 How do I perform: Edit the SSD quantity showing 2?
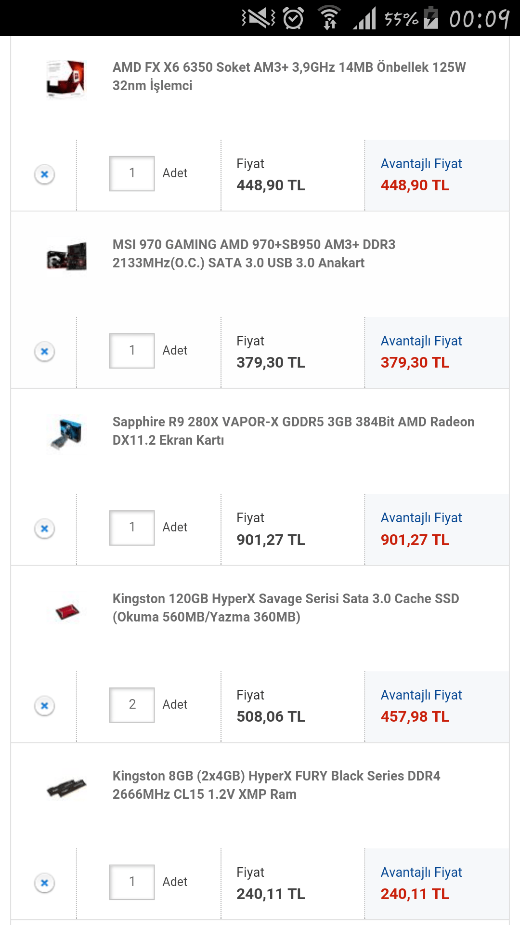point(132,705)
